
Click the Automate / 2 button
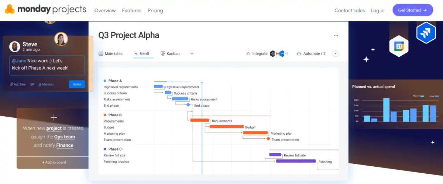(x=311, y=54)
